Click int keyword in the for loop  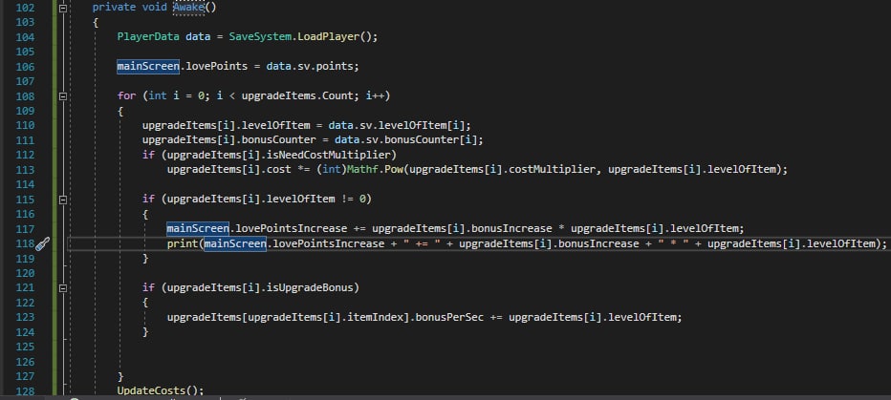(x=158, y=95)
